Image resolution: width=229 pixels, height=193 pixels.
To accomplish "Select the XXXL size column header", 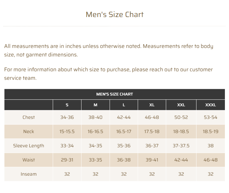I will 211,105.
